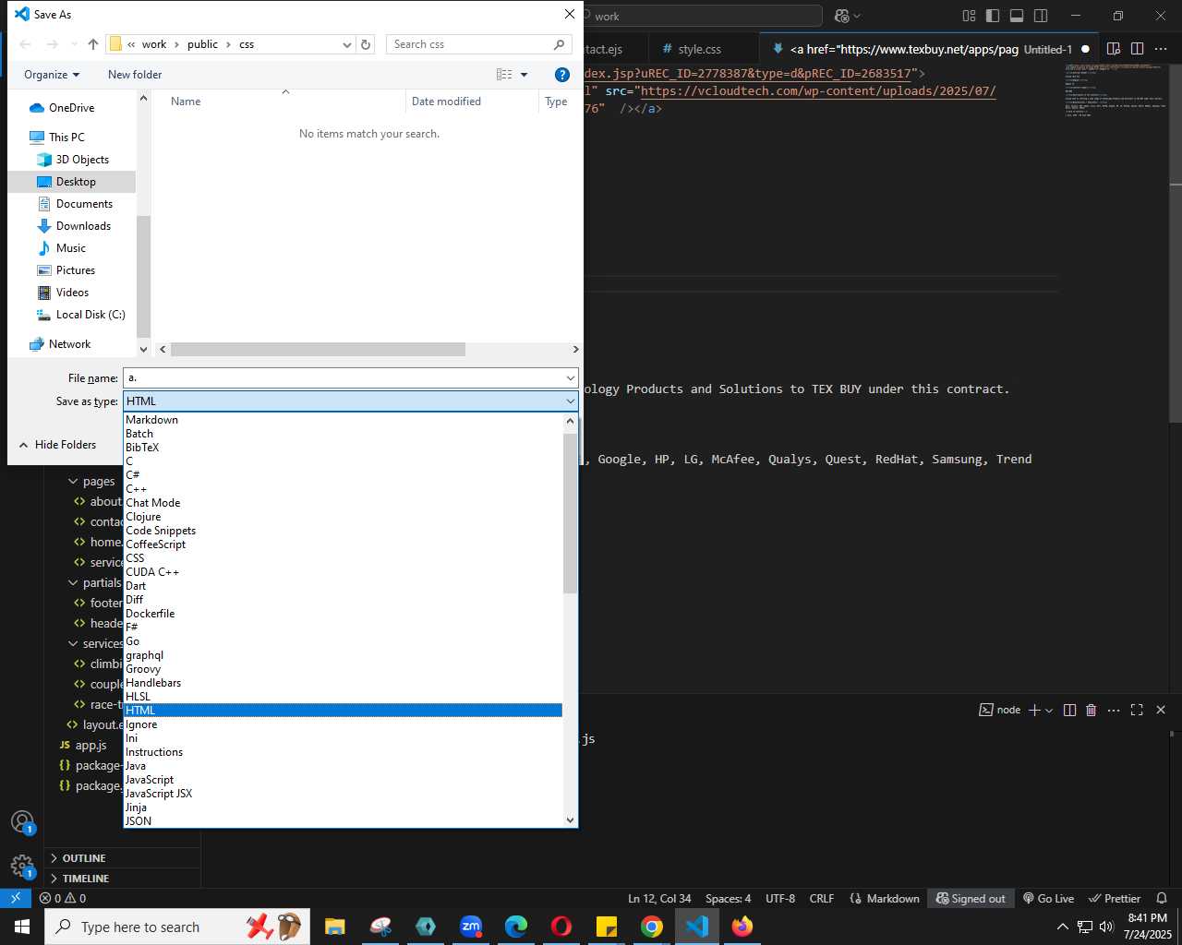Click the Search css field

[478, 44]
